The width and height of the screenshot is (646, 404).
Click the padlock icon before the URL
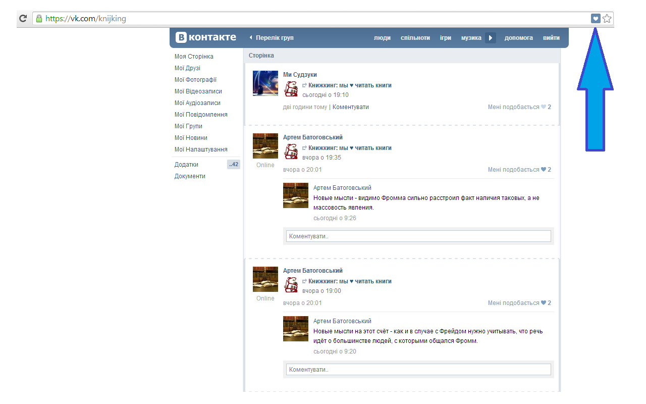click(x=39, y=18)
